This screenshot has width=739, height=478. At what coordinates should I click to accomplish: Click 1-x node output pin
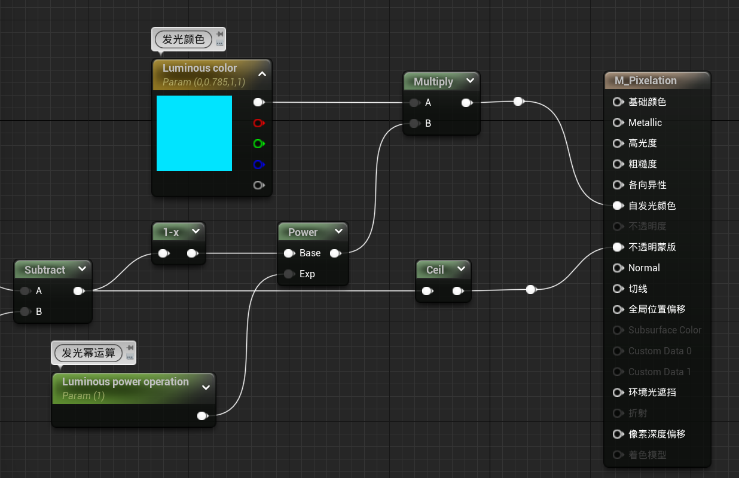192,253
